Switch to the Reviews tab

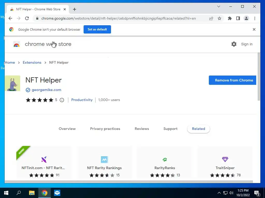pos(142,129)
